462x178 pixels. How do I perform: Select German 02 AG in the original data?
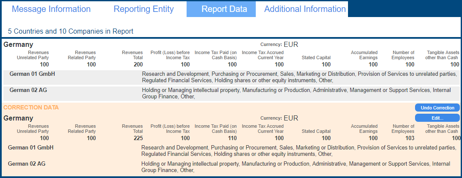coord(29,90)
